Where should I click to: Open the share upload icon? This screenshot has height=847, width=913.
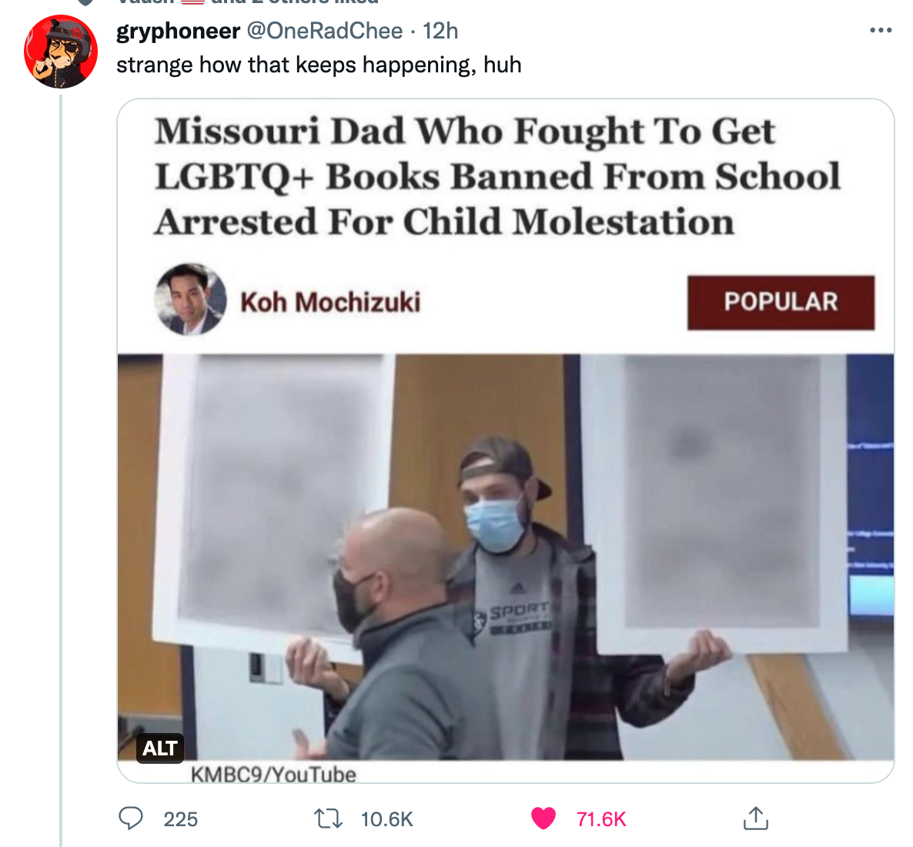[756, 818]
